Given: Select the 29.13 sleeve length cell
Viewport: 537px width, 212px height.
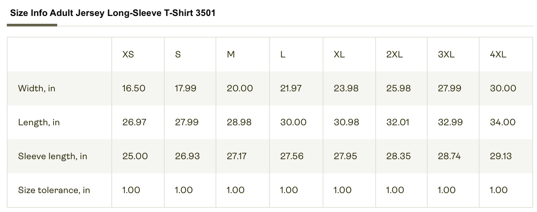Looking at the screenshot, I should click(x=501, y=156).
